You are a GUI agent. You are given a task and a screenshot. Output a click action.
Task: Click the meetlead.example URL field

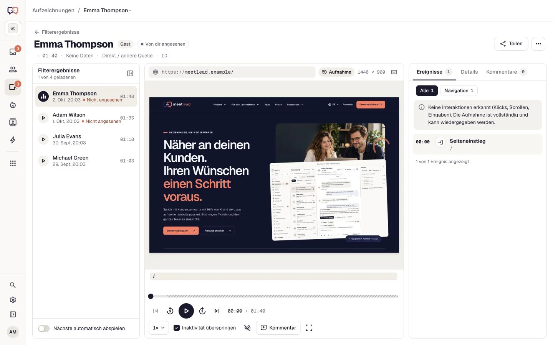coord(232,72)
